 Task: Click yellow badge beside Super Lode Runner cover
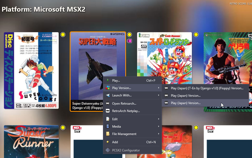pos(196,35)
